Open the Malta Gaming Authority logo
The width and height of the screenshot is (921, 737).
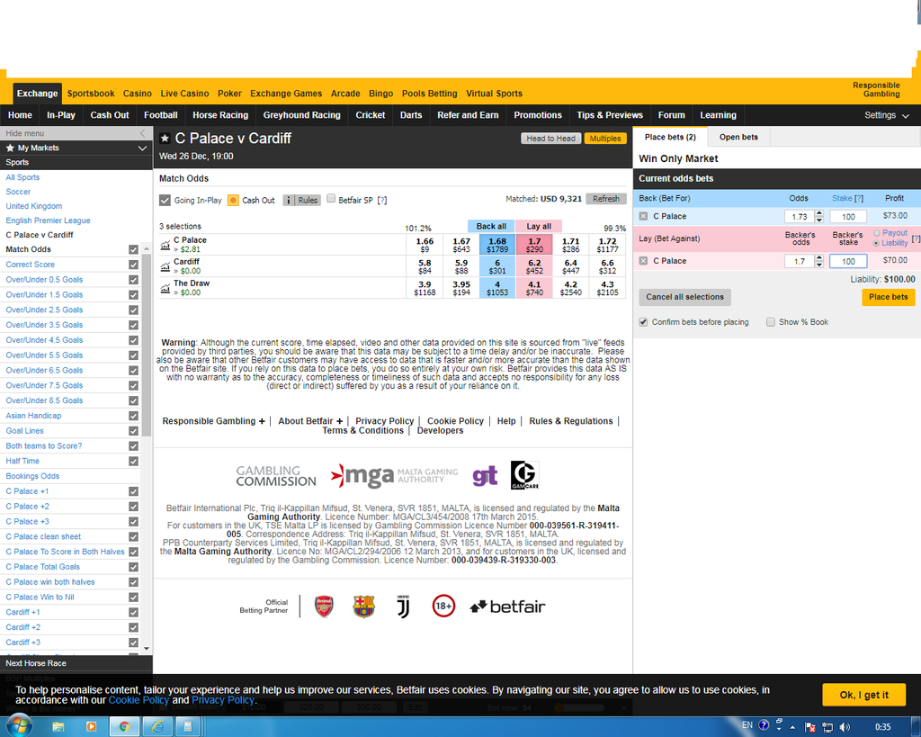coord(394,475)
